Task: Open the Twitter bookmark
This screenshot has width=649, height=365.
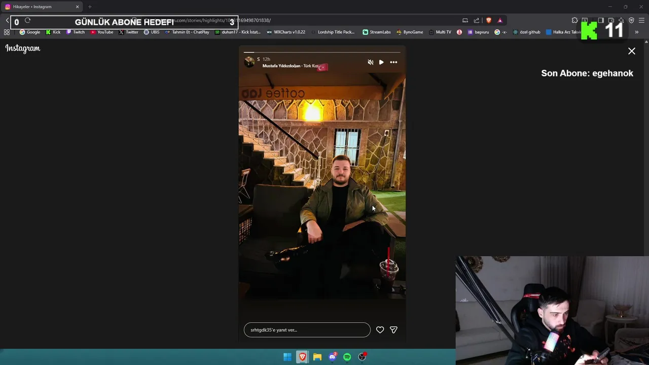Action: click(x=129, y=32)
